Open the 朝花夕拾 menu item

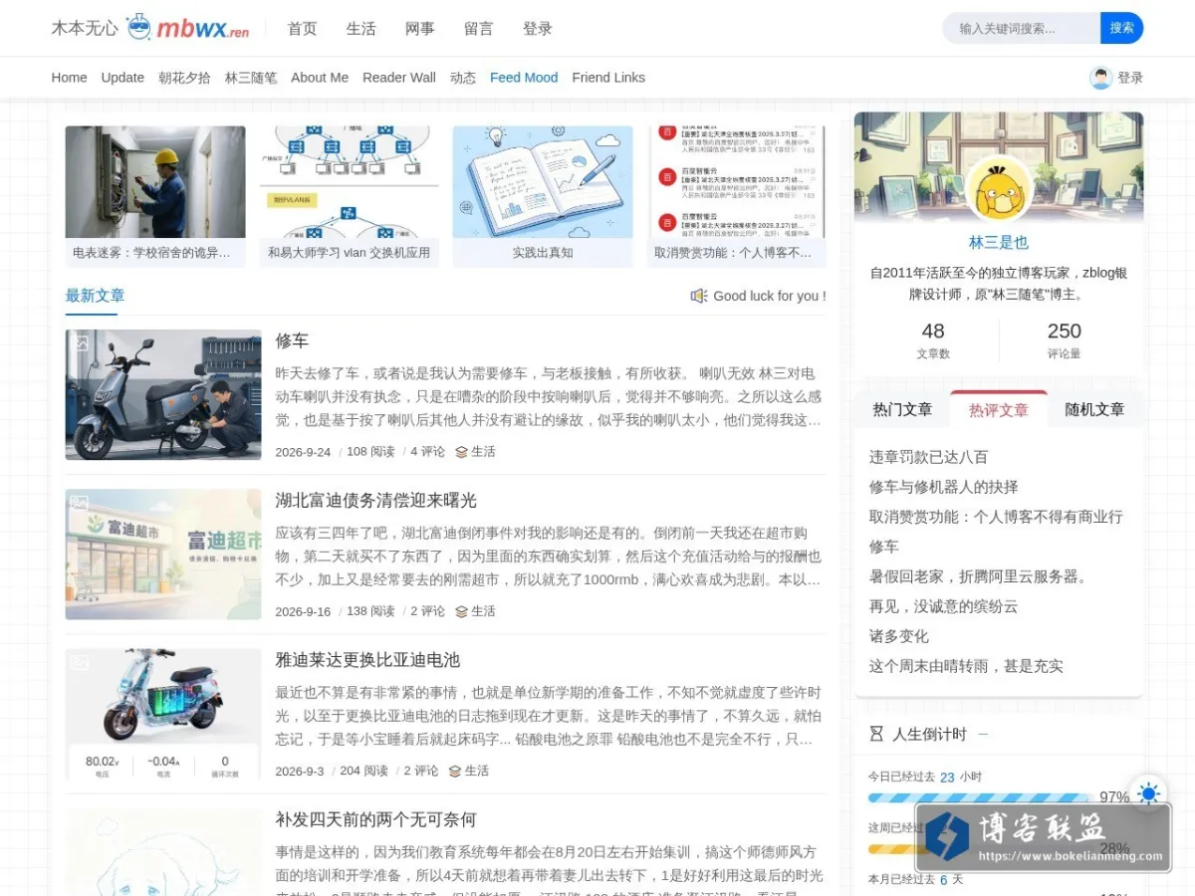coord(184,78)
